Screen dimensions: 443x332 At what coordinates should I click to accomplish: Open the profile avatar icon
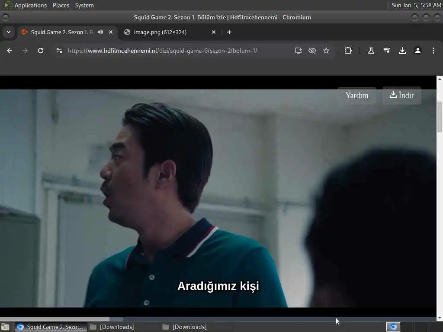pos(418,51)
